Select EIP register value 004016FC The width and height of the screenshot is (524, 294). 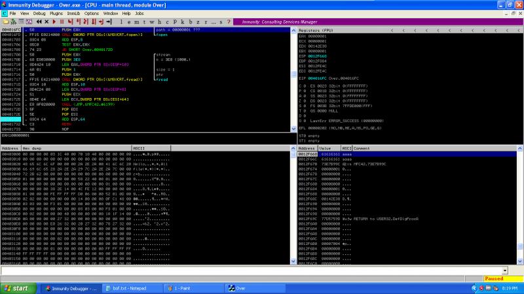click(318, 78)
